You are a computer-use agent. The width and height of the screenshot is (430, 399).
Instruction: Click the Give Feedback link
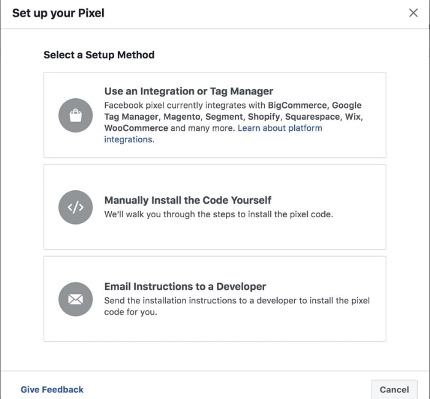[52, 389]
